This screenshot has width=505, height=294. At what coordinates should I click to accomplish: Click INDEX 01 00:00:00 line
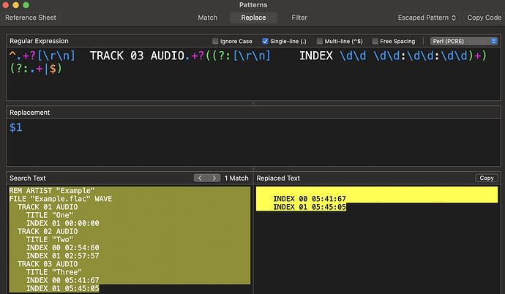click(x=62, y=223)
